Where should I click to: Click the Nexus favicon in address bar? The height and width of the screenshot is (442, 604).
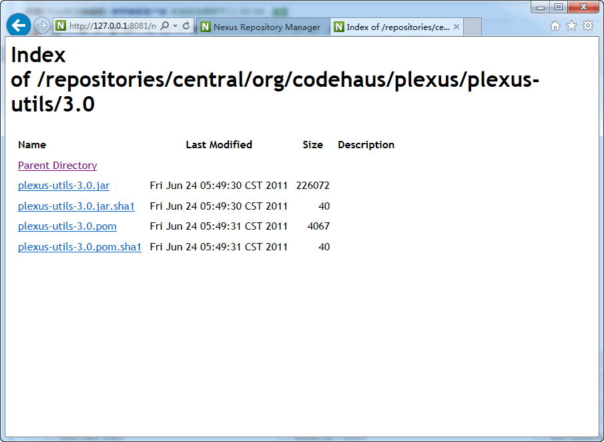coord(61,26)
